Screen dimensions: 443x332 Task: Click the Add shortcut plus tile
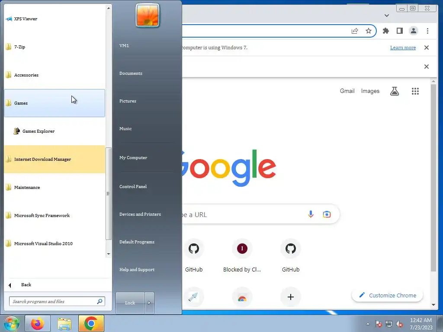(291, 297)
